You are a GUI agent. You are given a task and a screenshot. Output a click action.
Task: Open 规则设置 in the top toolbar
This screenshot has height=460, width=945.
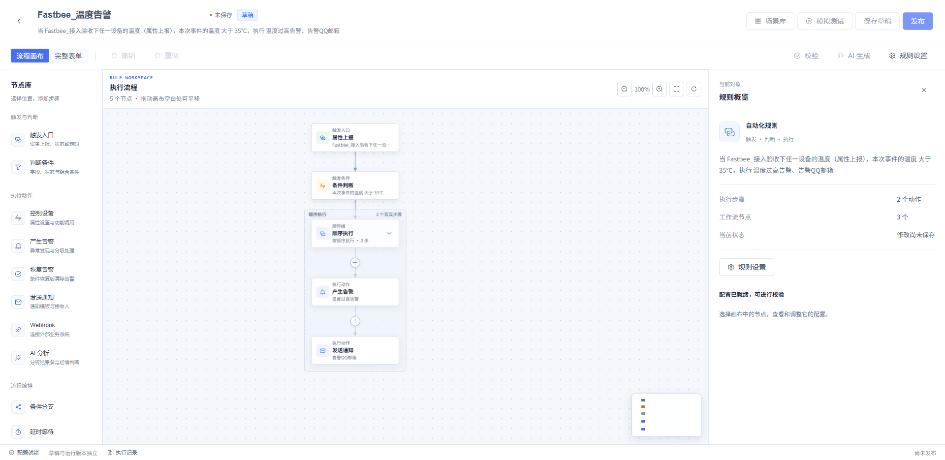(908, 56)
